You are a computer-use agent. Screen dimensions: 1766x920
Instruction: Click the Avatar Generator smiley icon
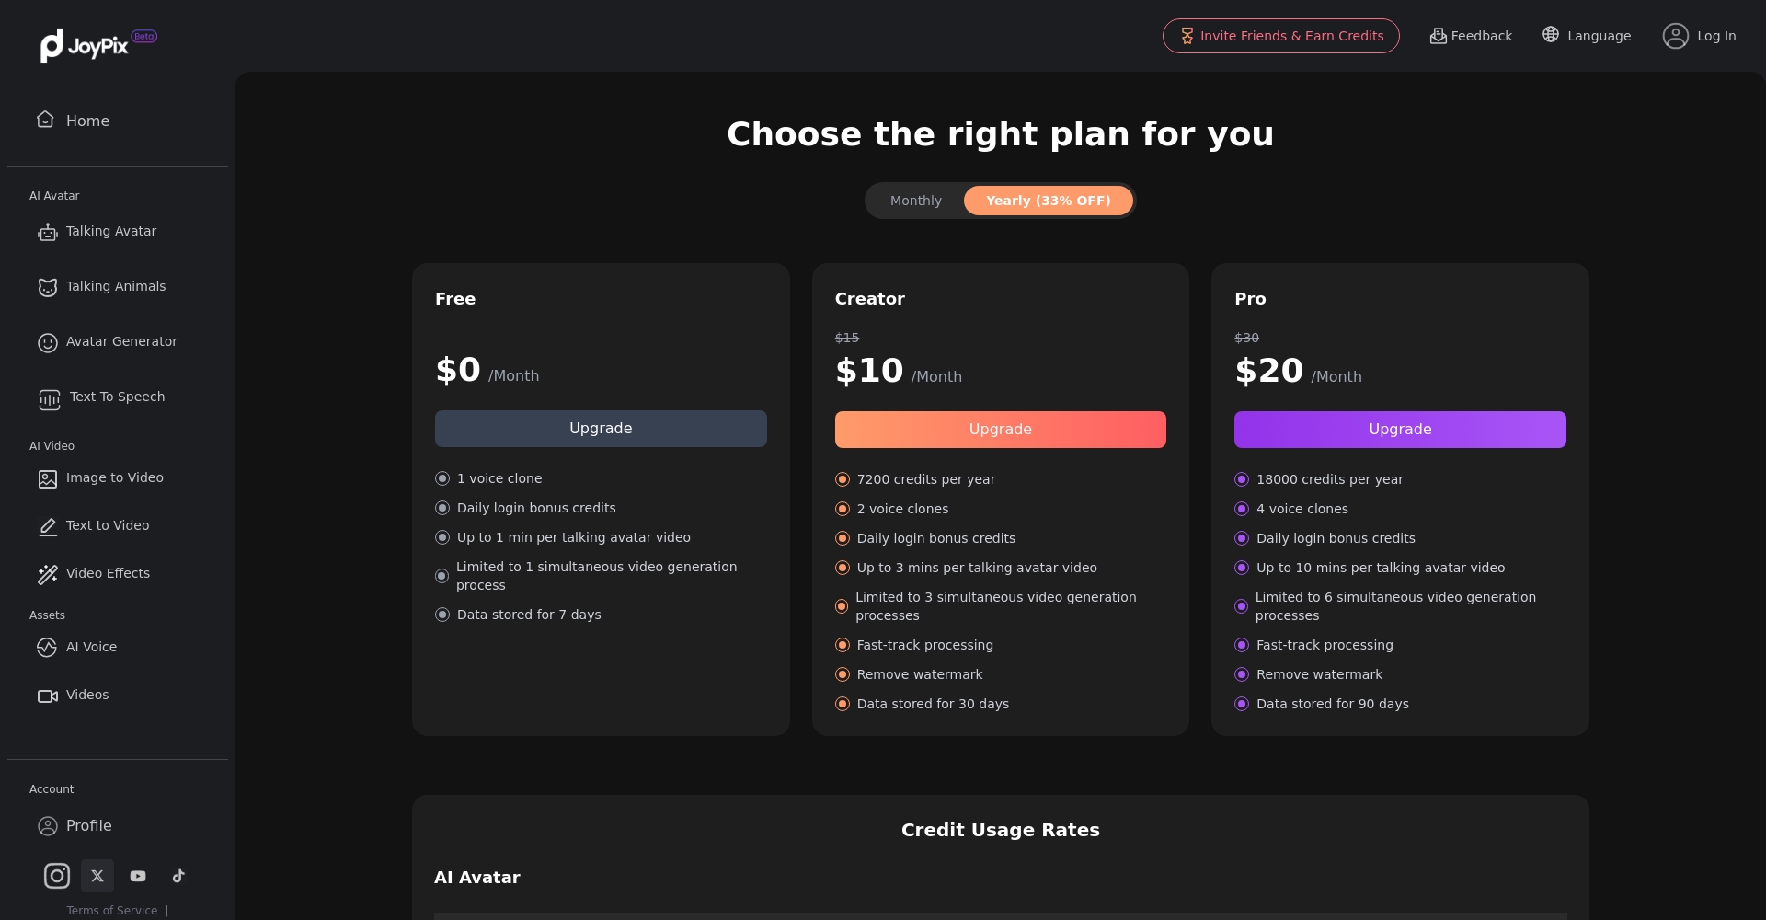point(48,342)
